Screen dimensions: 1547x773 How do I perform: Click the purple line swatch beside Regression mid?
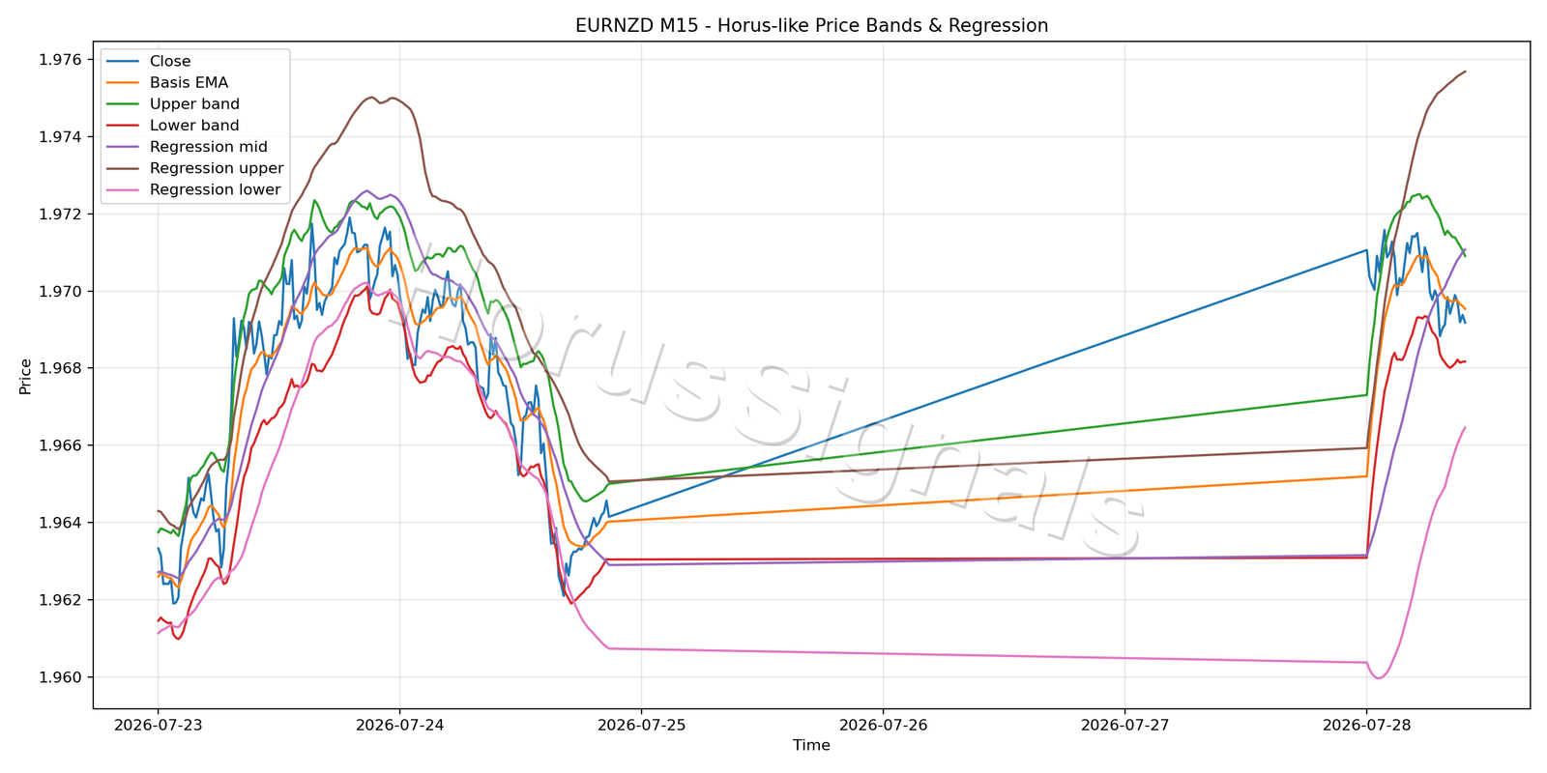click(x=123, y=147)
